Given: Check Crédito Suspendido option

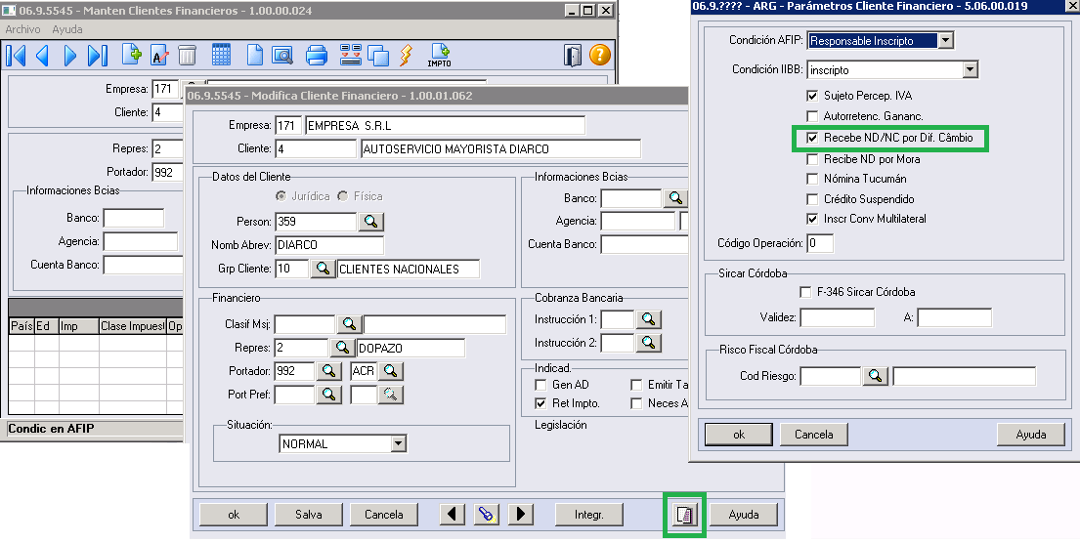Looking at the screenshot, I should pyautogui.click(x=812, y=199).
